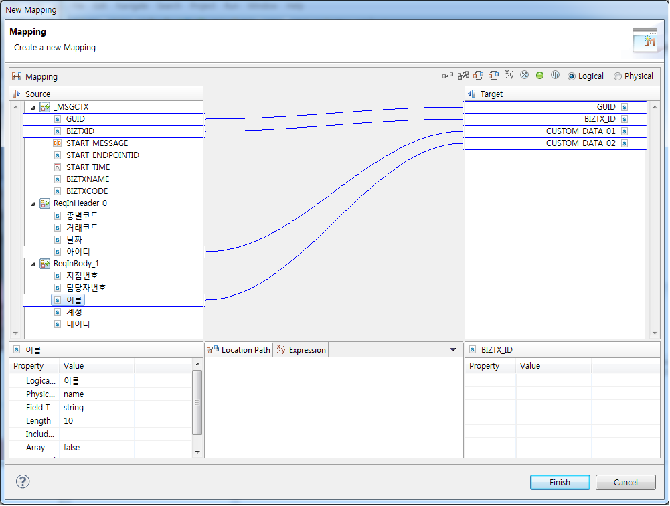
Task: Click the Finish button
Action: [x=560, y=482]
